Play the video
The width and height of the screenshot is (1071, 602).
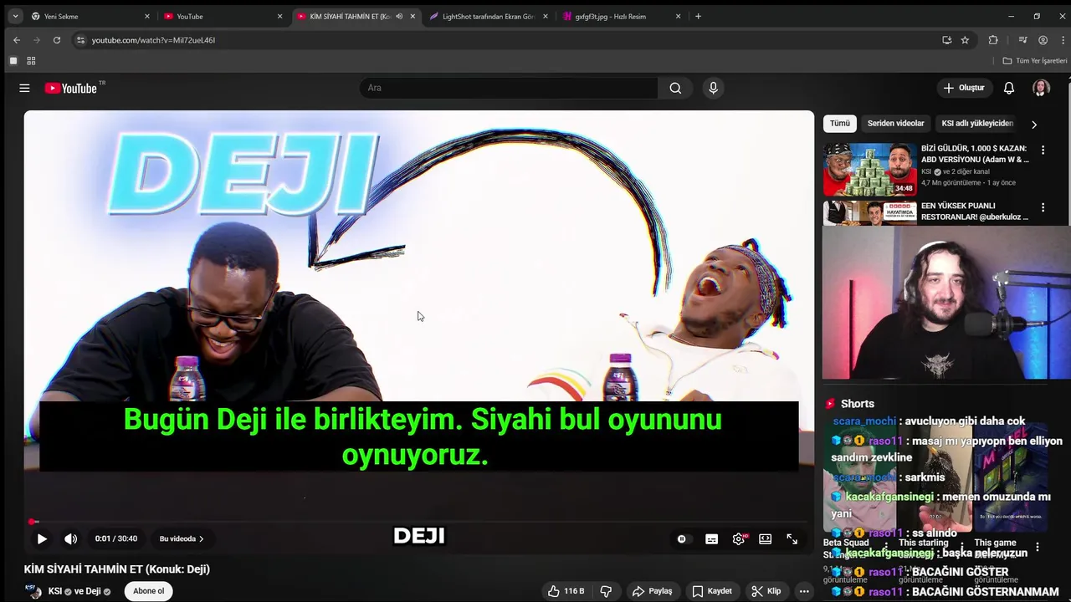42,539
